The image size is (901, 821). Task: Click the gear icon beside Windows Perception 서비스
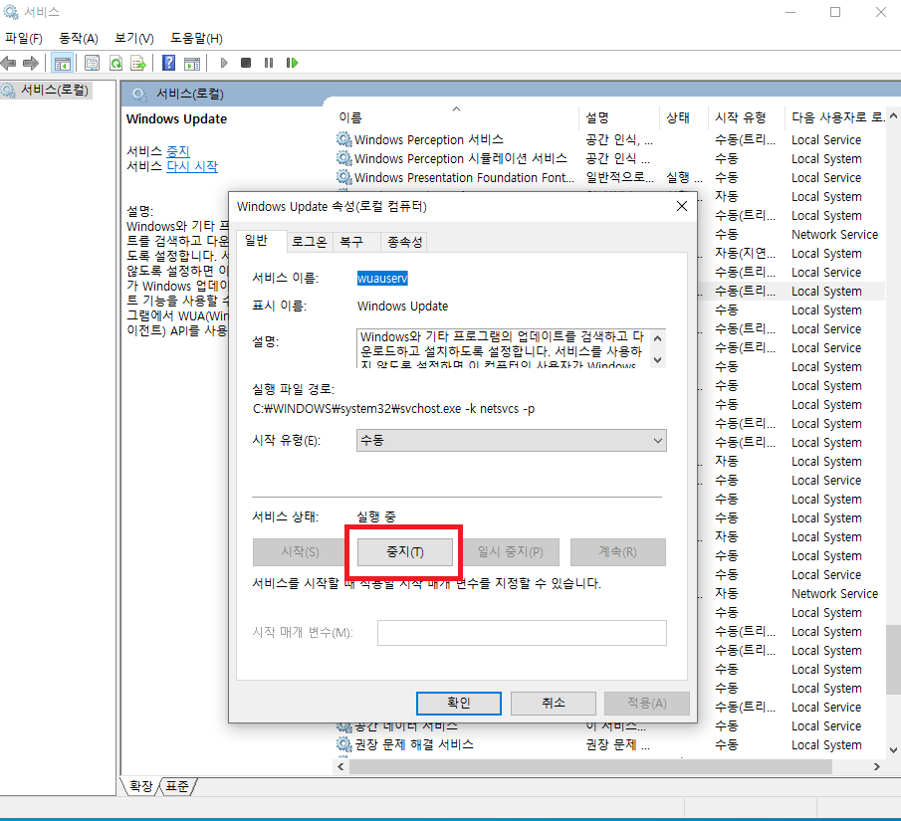click(344, 139)
